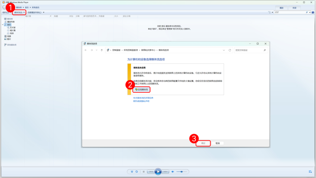Expand the dialog address bar history dropdown
This screenshot has height=178, width=316.
coord(224,50)
